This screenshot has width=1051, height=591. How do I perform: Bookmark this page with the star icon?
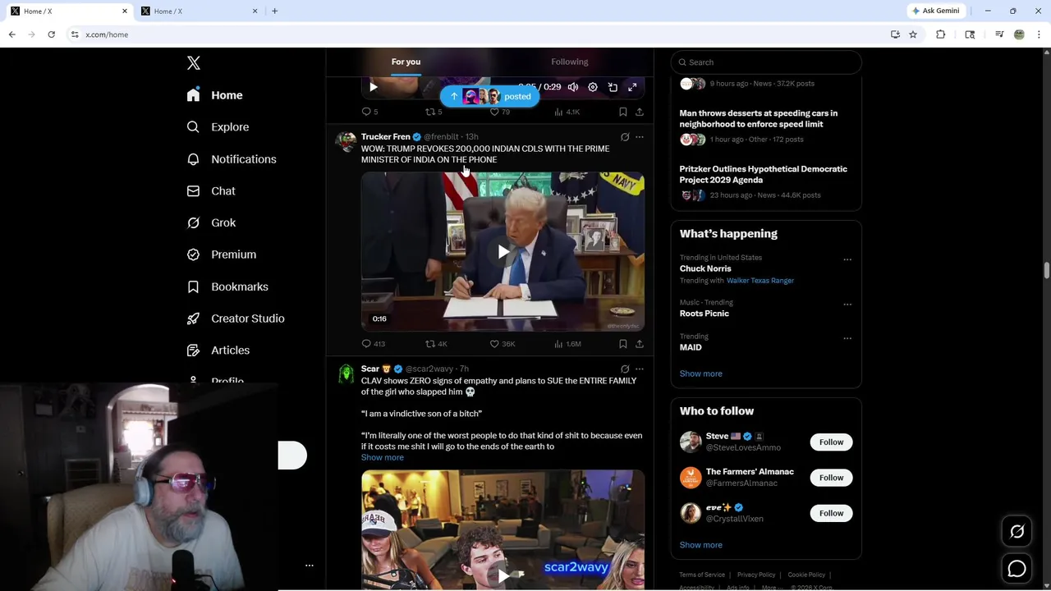(912, 34)
